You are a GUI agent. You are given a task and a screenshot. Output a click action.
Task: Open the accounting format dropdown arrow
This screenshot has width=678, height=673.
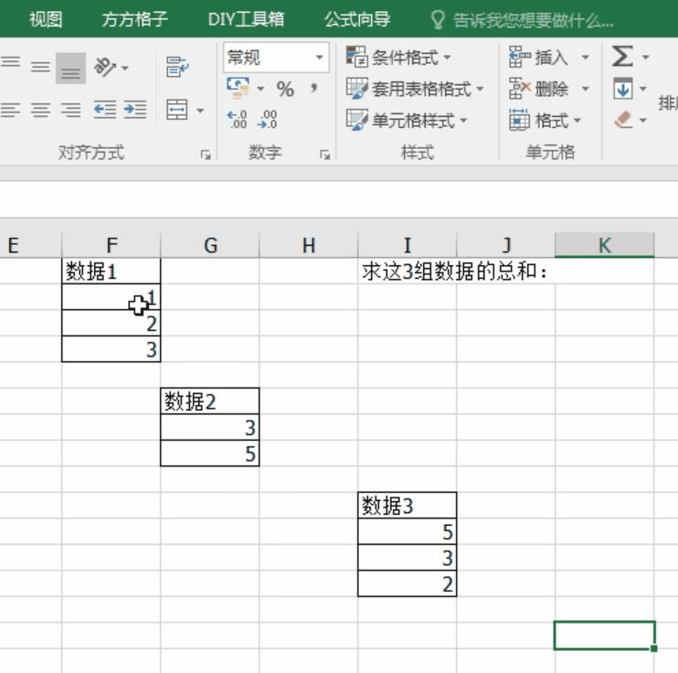260,90
